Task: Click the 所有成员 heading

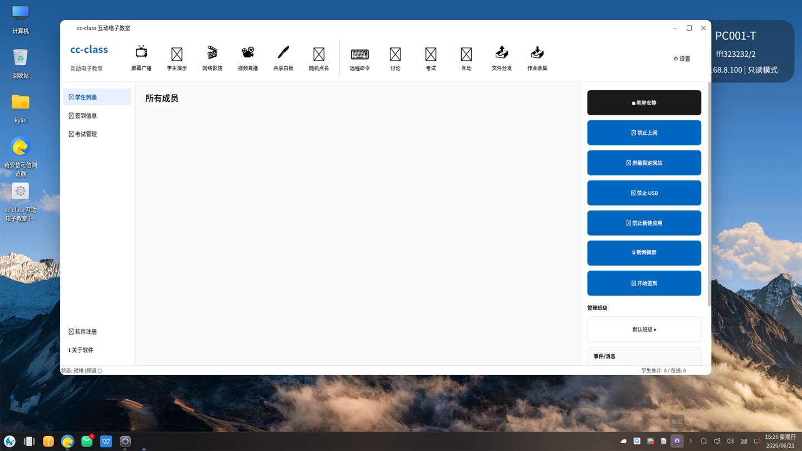Action: point(162,99)
